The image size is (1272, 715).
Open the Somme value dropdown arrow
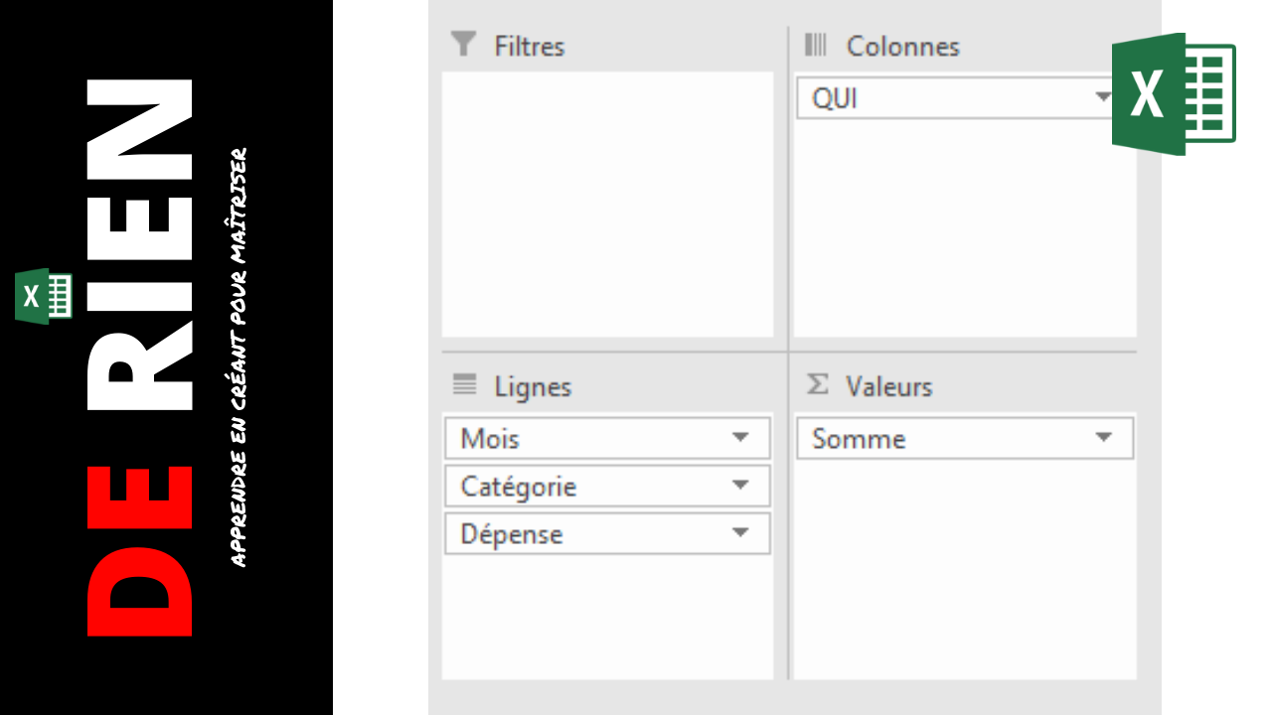(x=1103, y=438)
